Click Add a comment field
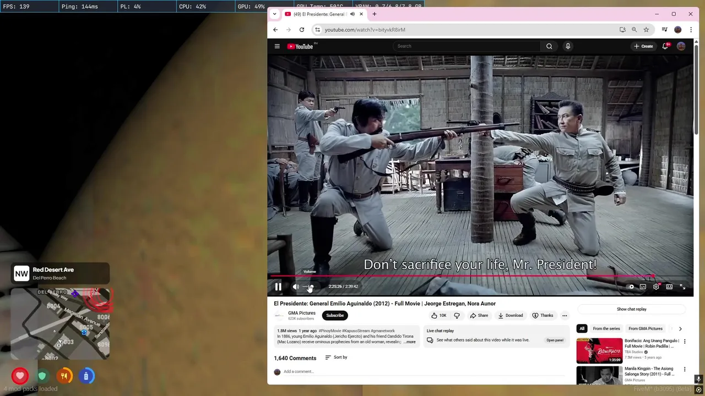This screenshot has height=396, width=705. (424, 372)
